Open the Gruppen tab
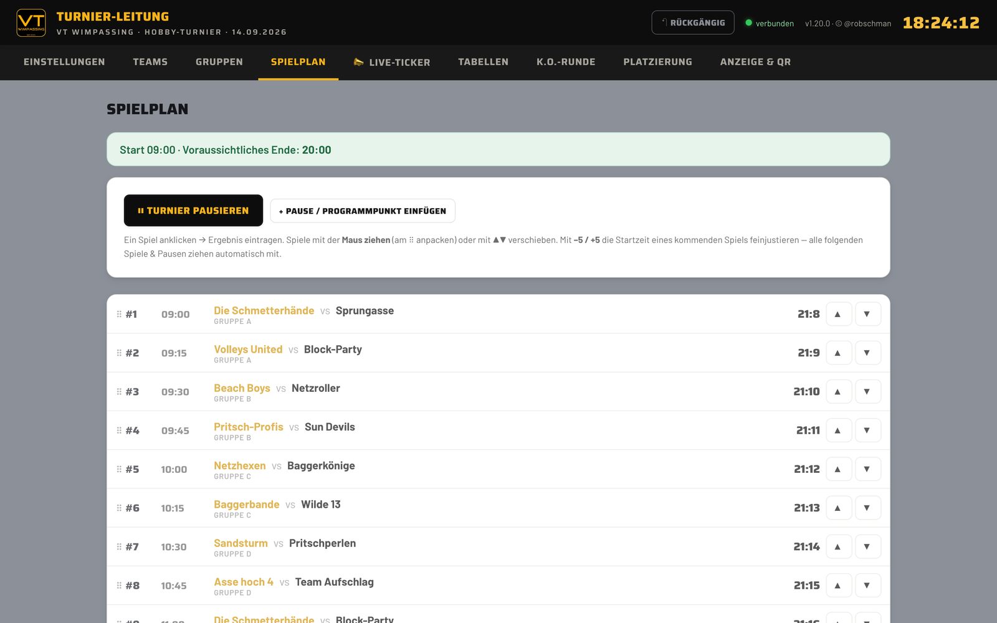 tap(219, 62)
